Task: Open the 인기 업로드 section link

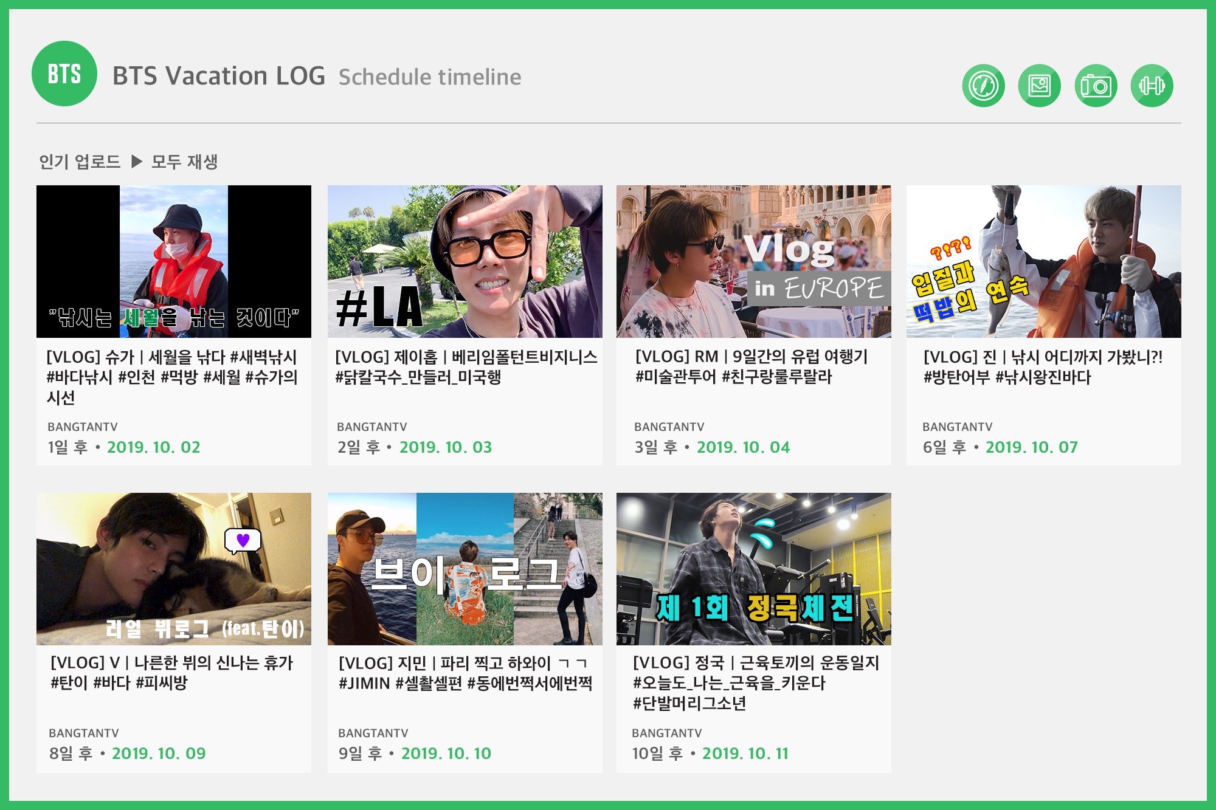Action: 80,162
